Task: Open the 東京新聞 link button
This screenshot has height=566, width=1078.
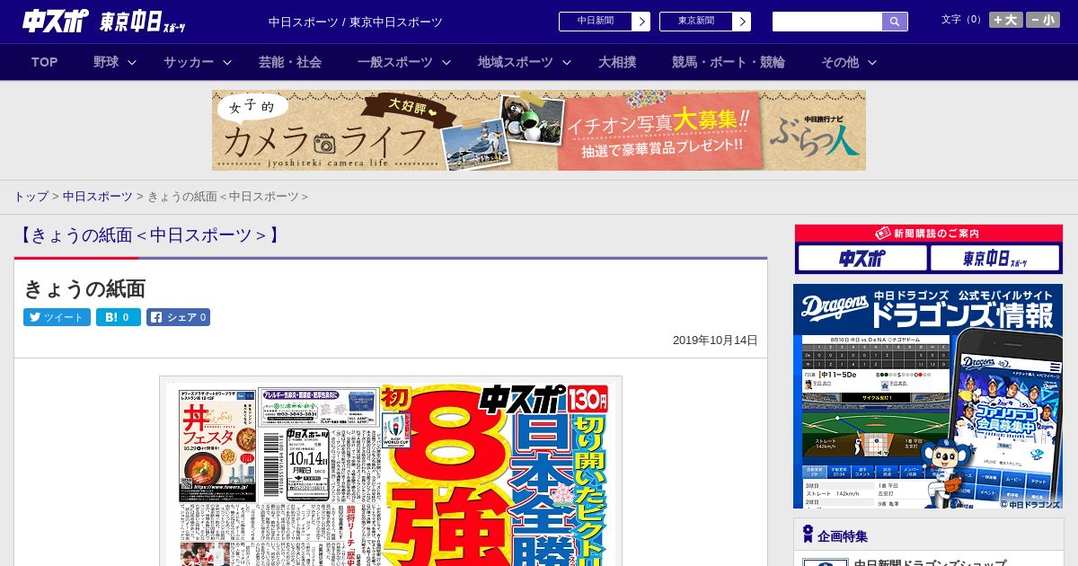Action: (695, 22)
